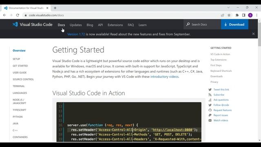Viewport: 261px width, 147px height.
Task: Close the Documentation browser tab
Action: (x=47, y=8)
